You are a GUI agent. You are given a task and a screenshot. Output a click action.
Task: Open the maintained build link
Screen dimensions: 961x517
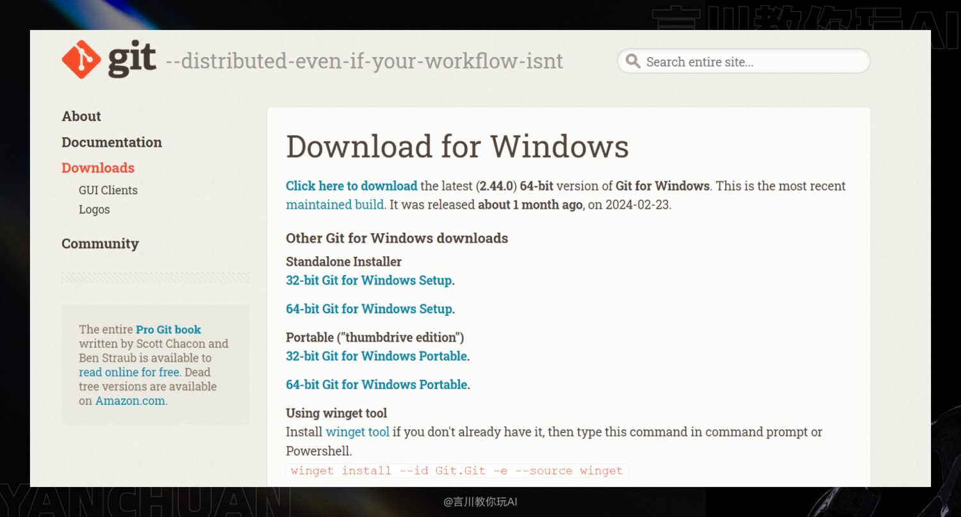[x=336, y=205]
